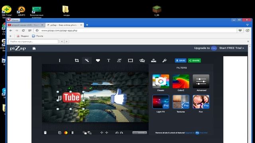Image resolution: width=255 pixels, height=143 pixels.
Task: Click the piZap logo
Action: pyautogui.click(x=18, y=48)
